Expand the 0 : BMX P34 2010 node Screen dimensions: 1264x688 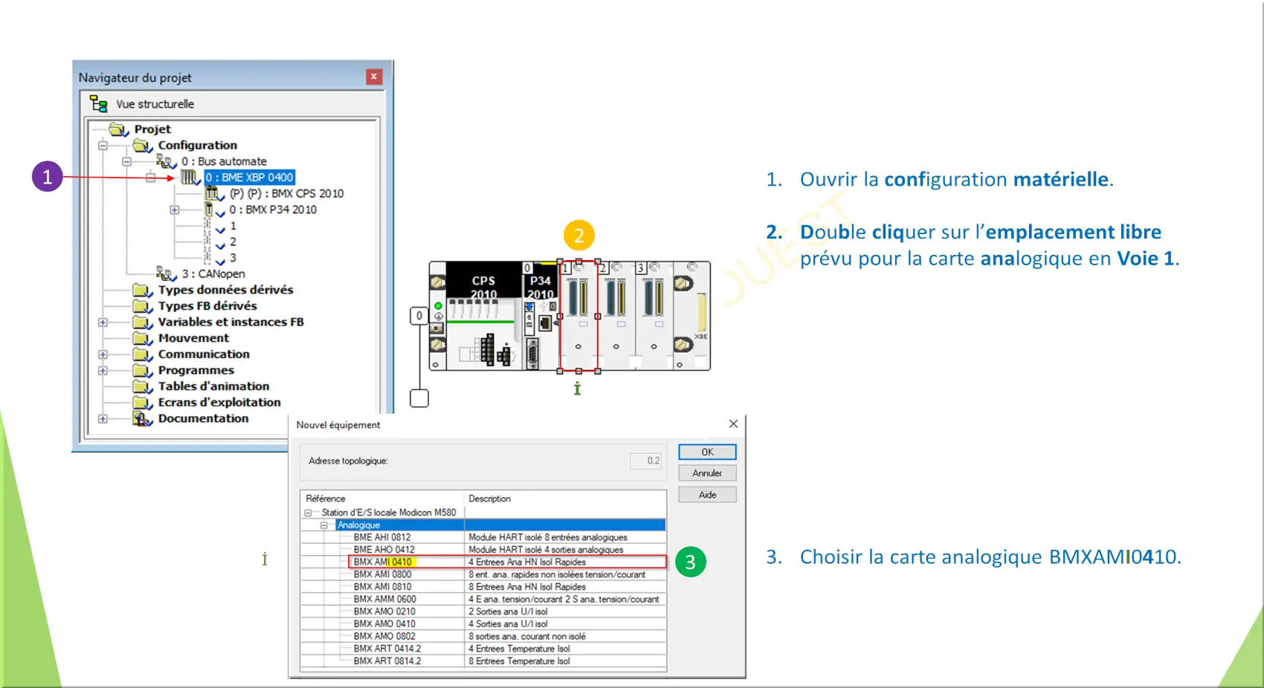(x=174, y=210)
